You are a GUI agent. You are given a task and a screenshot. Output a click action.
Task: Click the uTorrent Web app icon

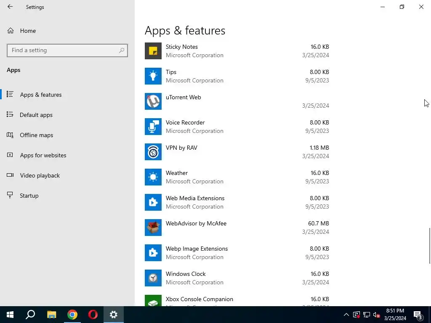point(153,101)
